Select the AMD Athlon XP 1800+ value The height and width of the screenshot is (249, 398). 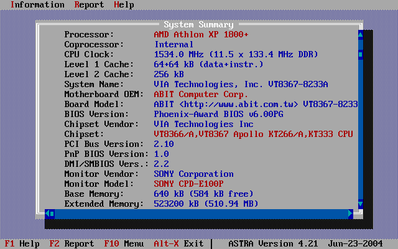(x=201, y=35)
